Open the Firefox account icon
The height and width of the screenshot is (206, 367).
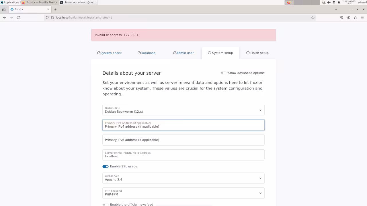pos(349,17)
